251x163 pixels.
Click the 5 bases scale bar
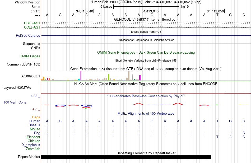coord(146,7)
